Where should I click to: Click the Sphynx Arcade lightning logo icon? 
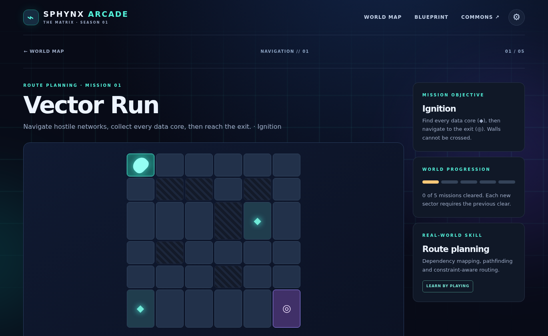click(31, 18)
